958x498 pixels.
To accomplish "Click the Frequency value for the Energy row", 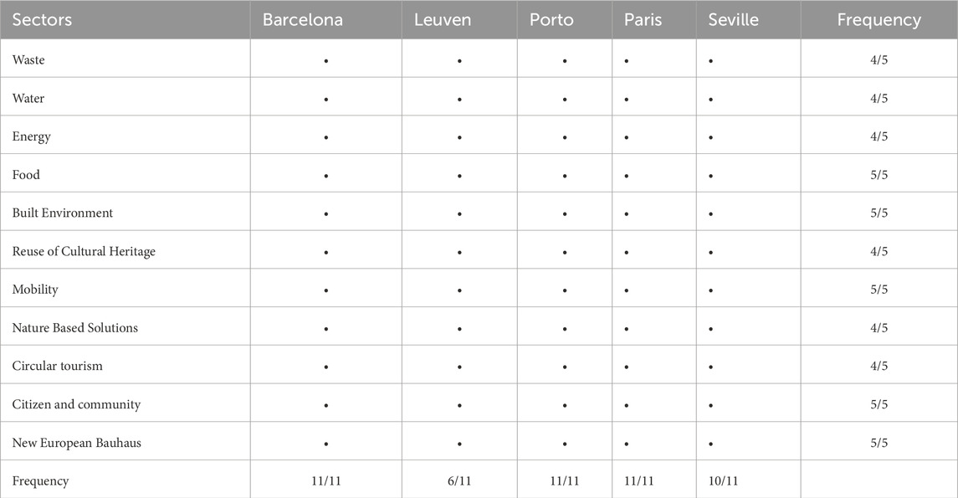I will click(x=879, y=137).
